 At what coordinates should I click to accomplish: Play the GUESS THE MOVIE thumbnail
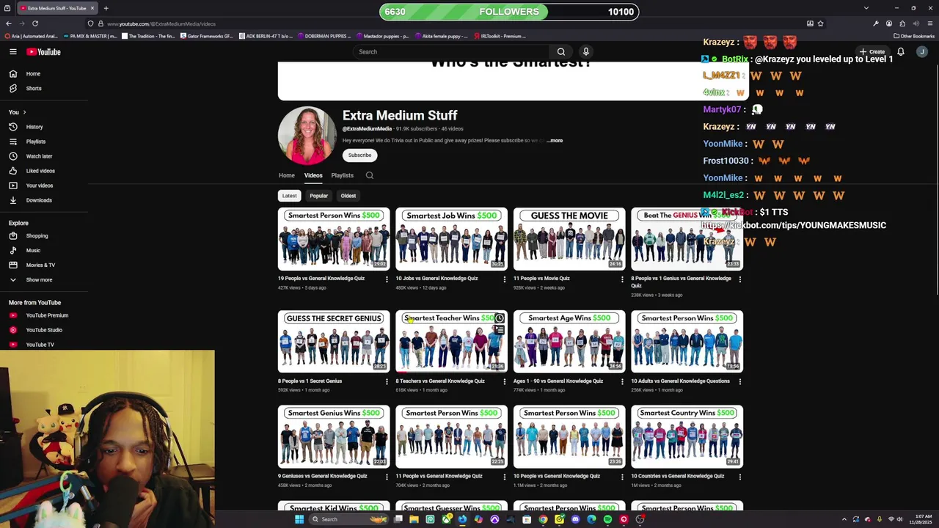pos(569,239)
